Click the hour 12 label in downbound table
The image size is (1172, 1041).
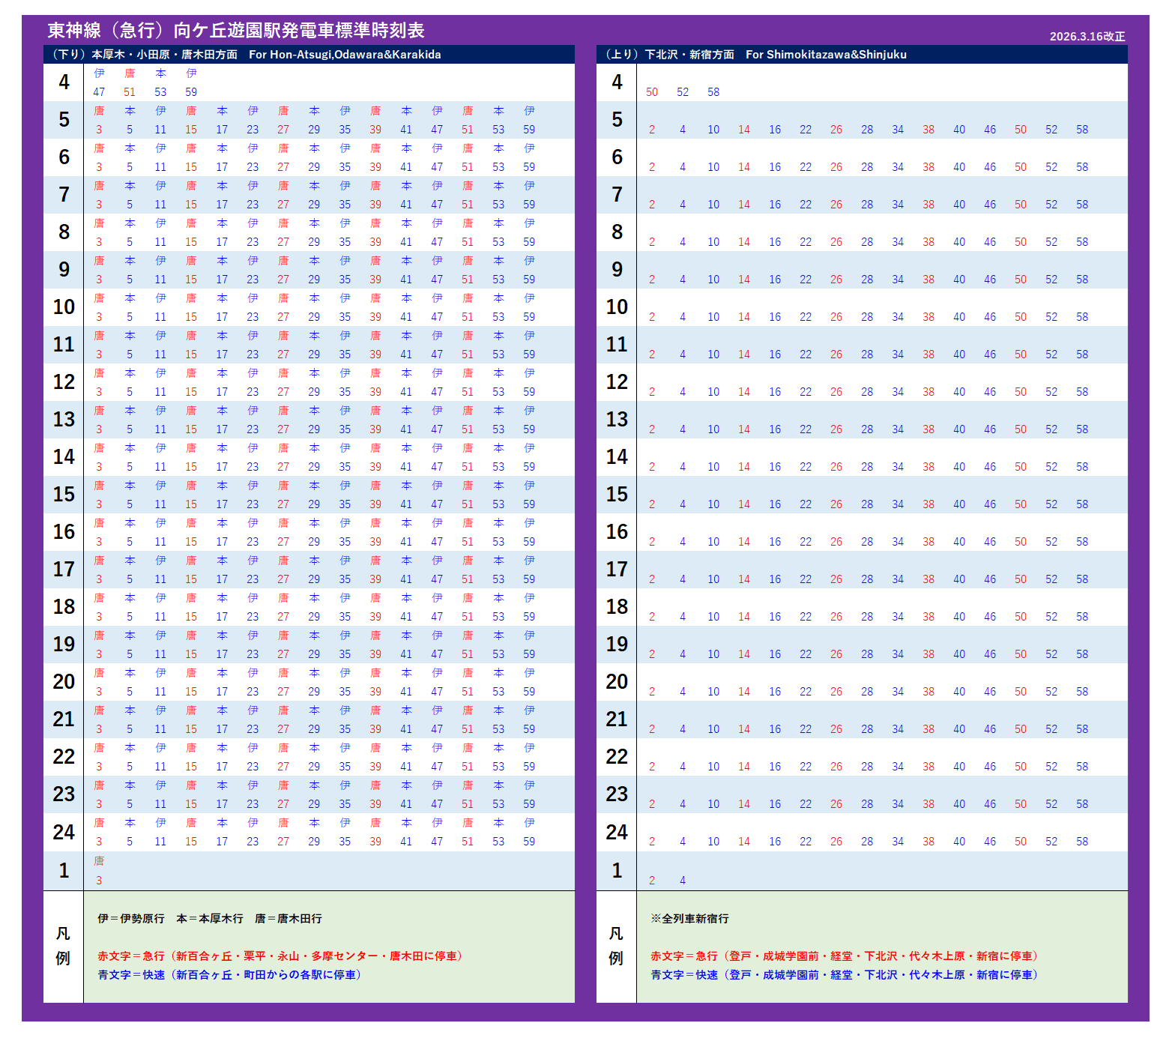click(64, 382)
